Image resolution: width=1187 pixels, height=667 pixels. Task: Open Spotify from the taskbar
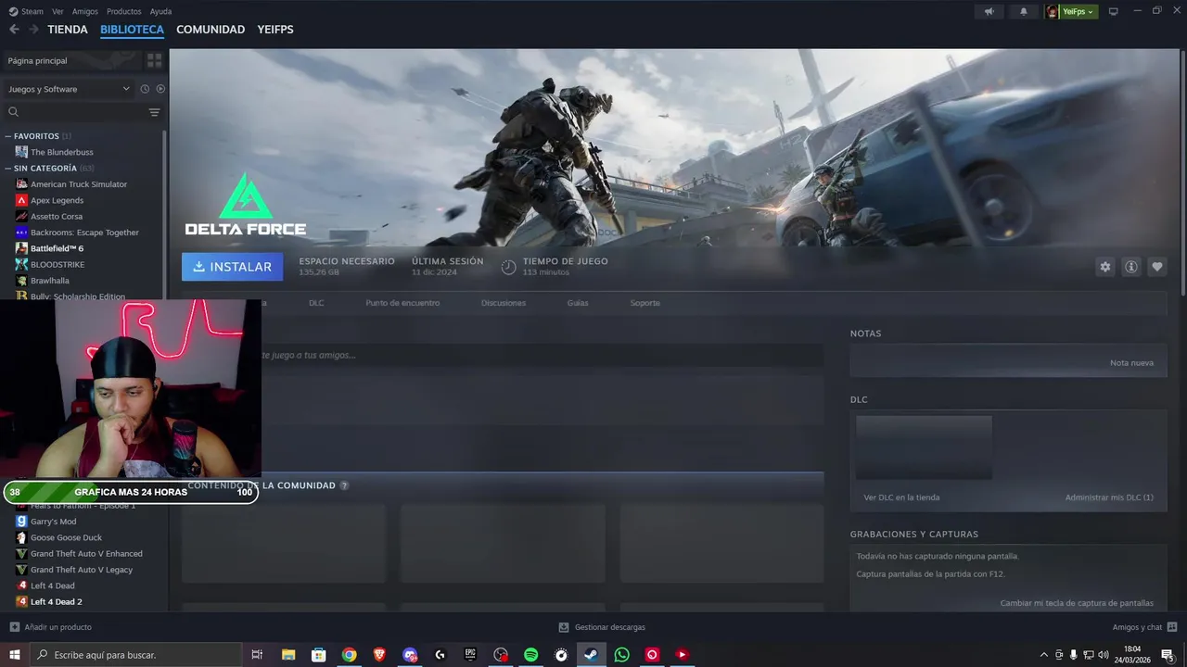click(531, 655)
